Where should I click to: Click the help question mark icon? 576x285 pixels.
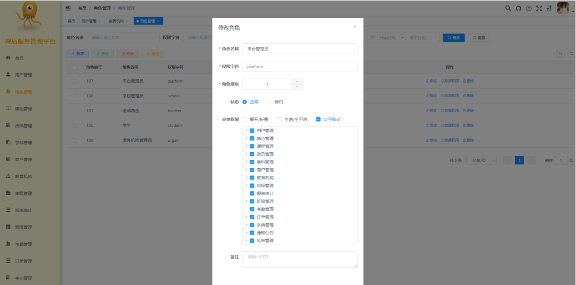coord(529,8)
